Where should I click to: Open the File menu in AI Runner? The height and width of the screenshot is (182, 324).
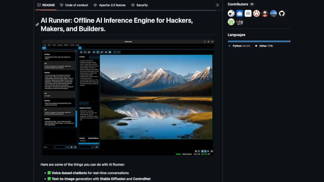45,45
